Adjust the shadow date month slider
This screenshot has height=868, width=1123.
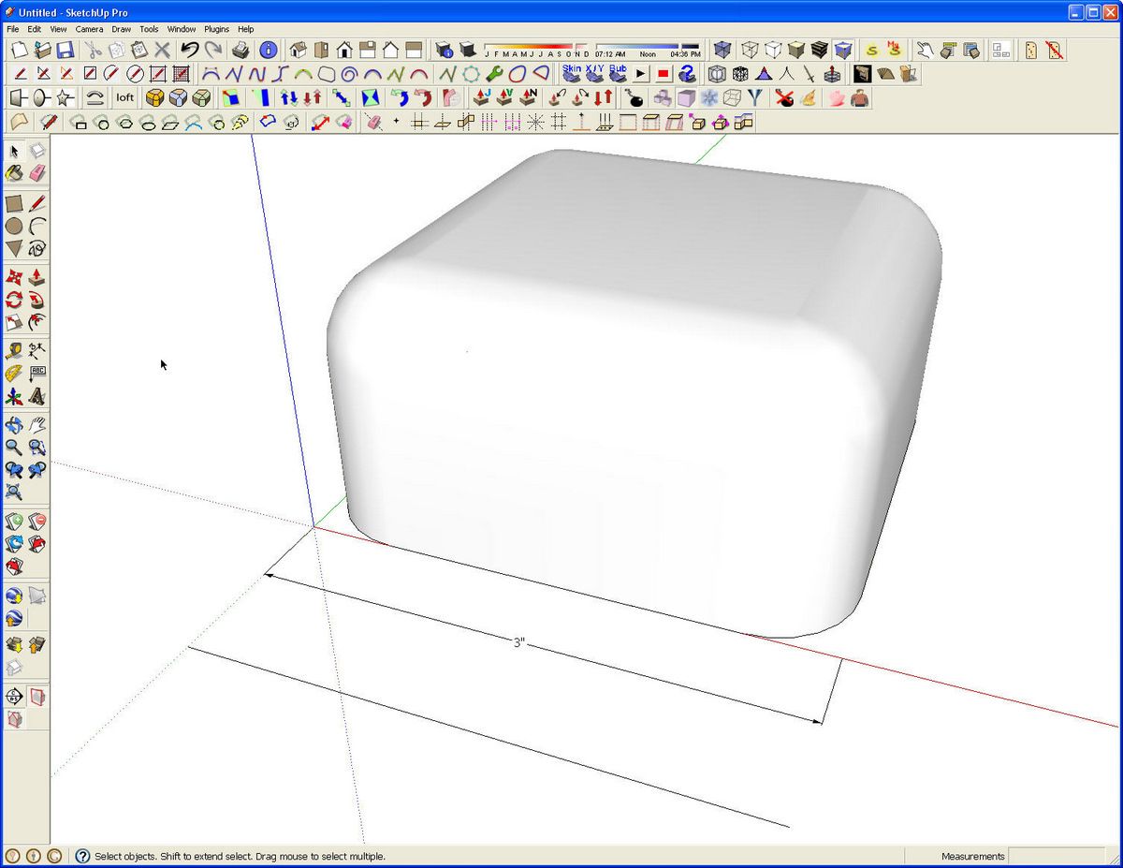[x=536, y=46]
